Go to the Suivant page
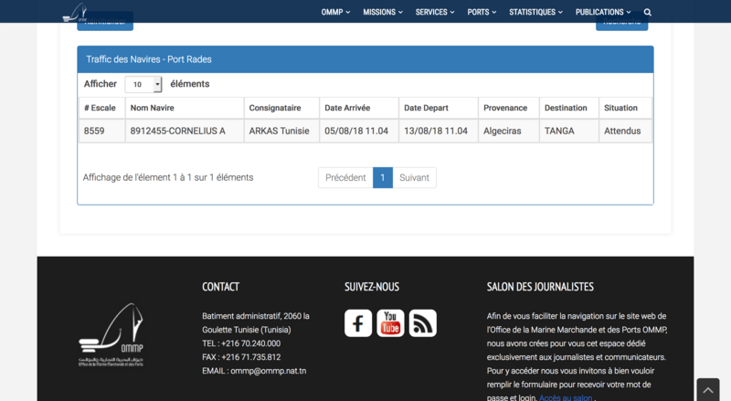Image resolution: width=731 pixels, height=401 pixels. coord(414,177)
